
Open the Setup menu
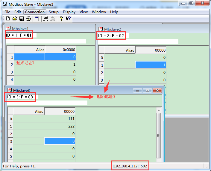tap(54, 12)
